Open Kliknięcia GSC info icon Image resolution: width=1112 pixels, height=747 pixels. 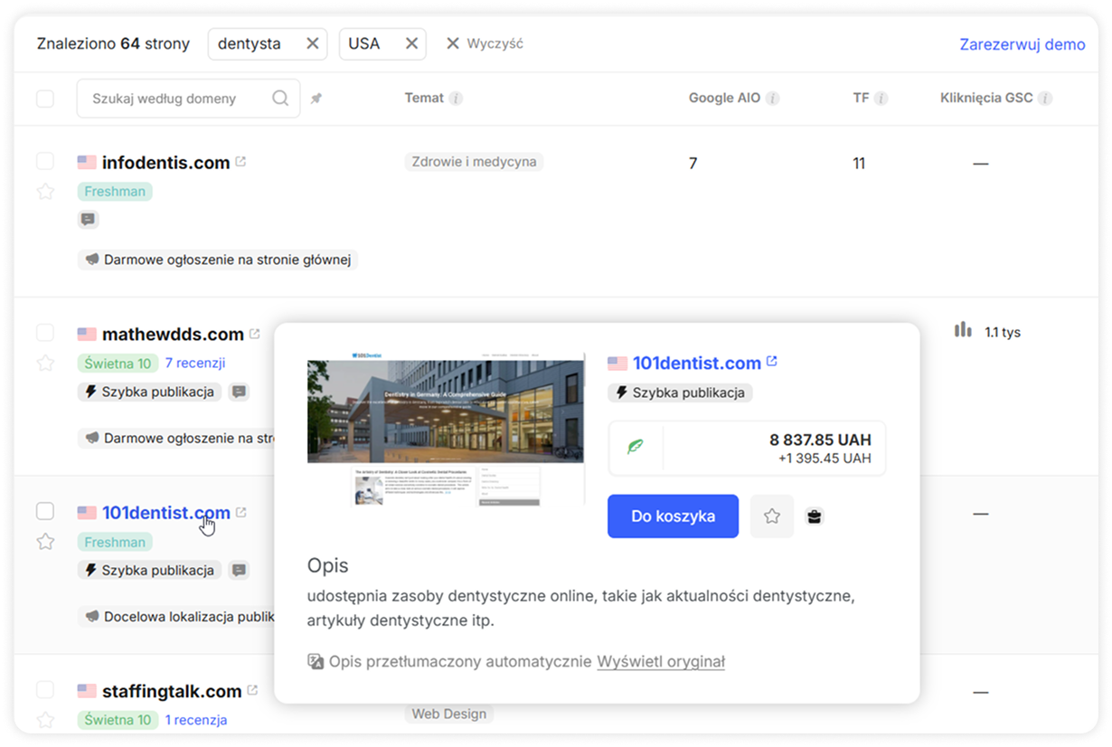click(x=1045, y=99)
